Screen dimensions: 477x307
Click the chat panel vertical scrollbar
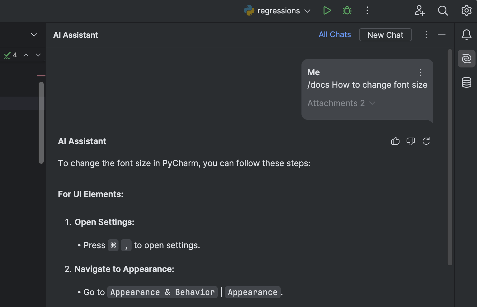450,157
